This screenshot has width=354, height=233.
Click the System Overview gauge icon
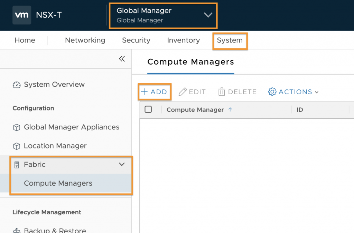point(17,85)
